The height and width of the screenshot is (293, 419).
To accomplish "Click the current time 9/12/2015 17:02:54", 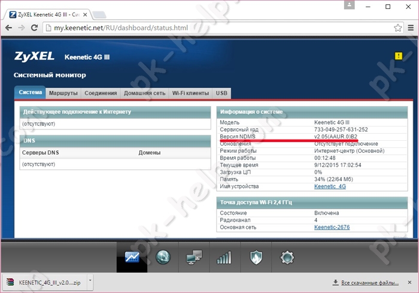I will [338, 165].
